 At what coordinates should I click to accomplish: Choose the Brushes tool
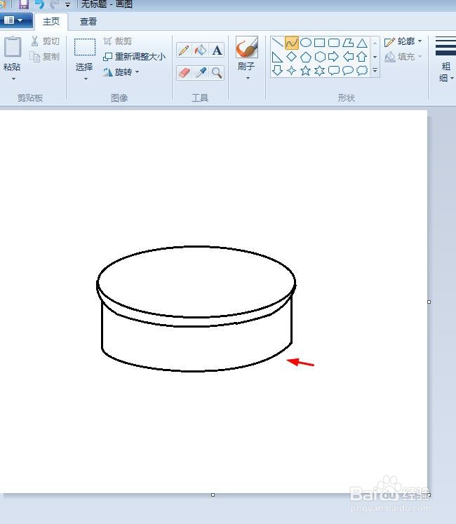point(247,47)
